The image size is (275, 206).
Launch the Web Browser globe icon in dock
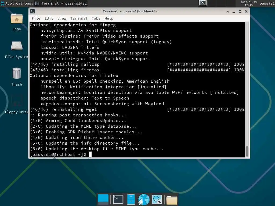pyautogui.click(x=144, y=199)
